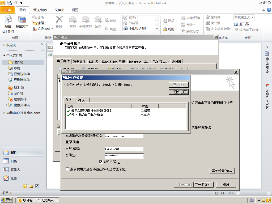Click the Next (下一步) button
Viewport: 272px width, 204px height.
204,185
